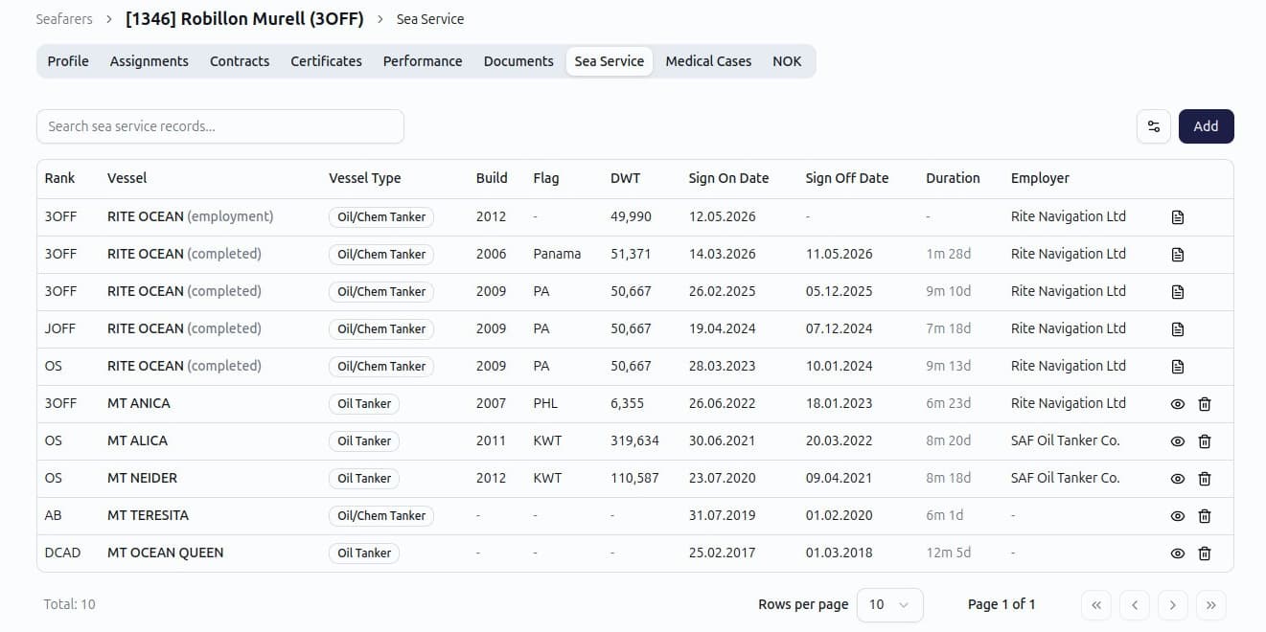View MT ANICA record using eye icon
The width and height of the screenshot is (1266, 632).
click(x=1178, y=404)
